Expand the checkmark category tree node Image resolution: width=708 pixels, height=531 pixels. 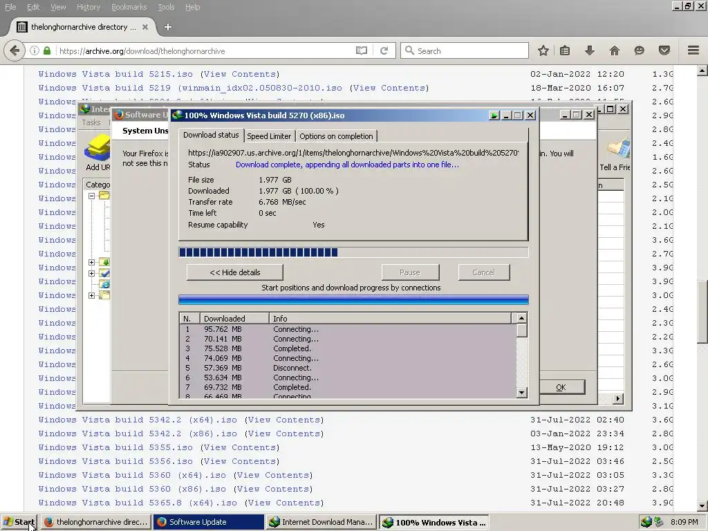[91, 273]
